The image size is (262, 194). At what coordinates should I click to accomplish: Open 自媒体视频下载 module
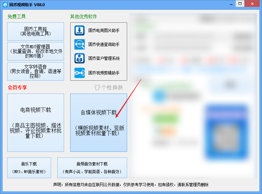(x=99, y=123)
